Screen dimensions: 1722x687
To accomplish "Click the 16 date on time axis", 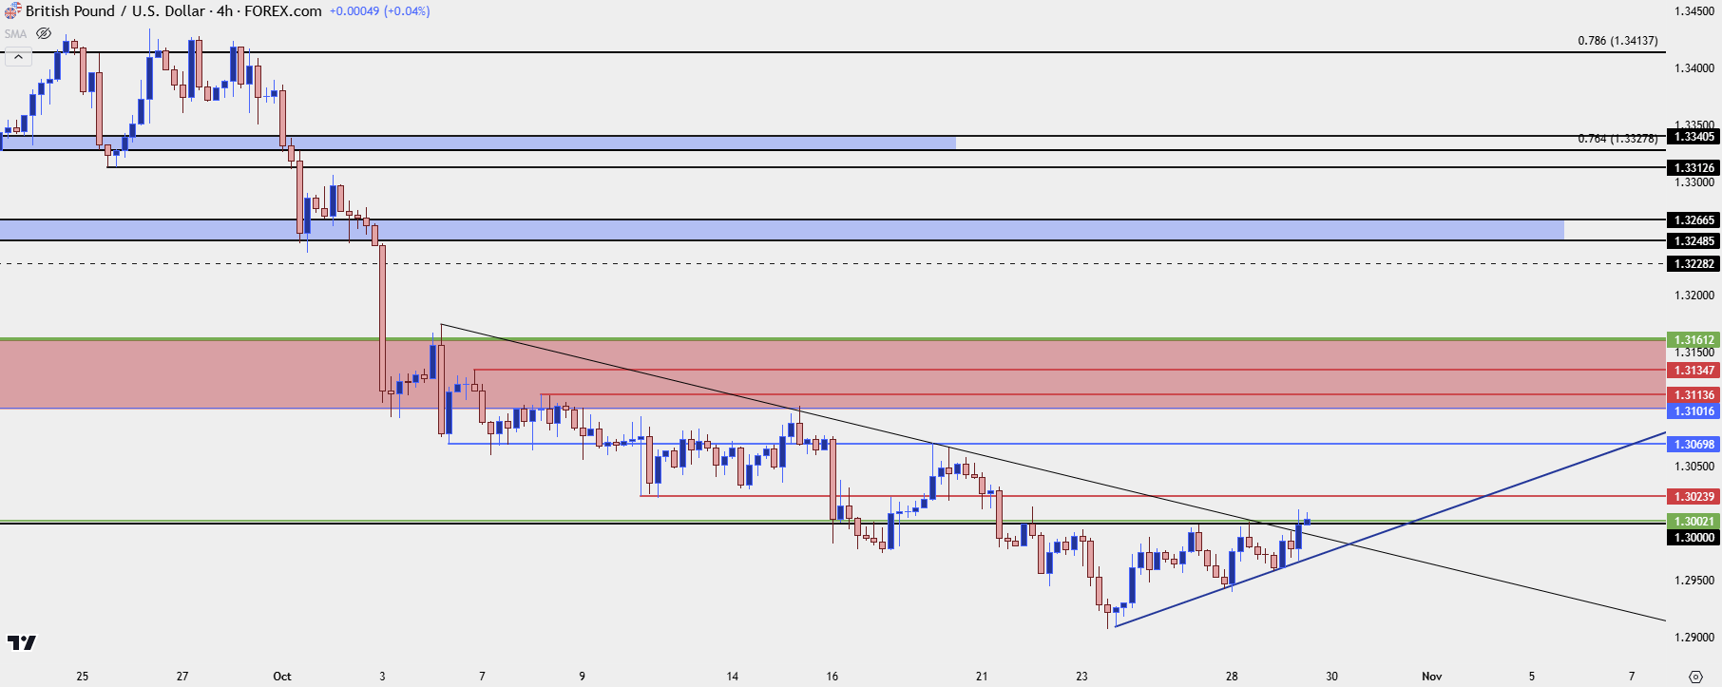I will click(x=832, y=677).
